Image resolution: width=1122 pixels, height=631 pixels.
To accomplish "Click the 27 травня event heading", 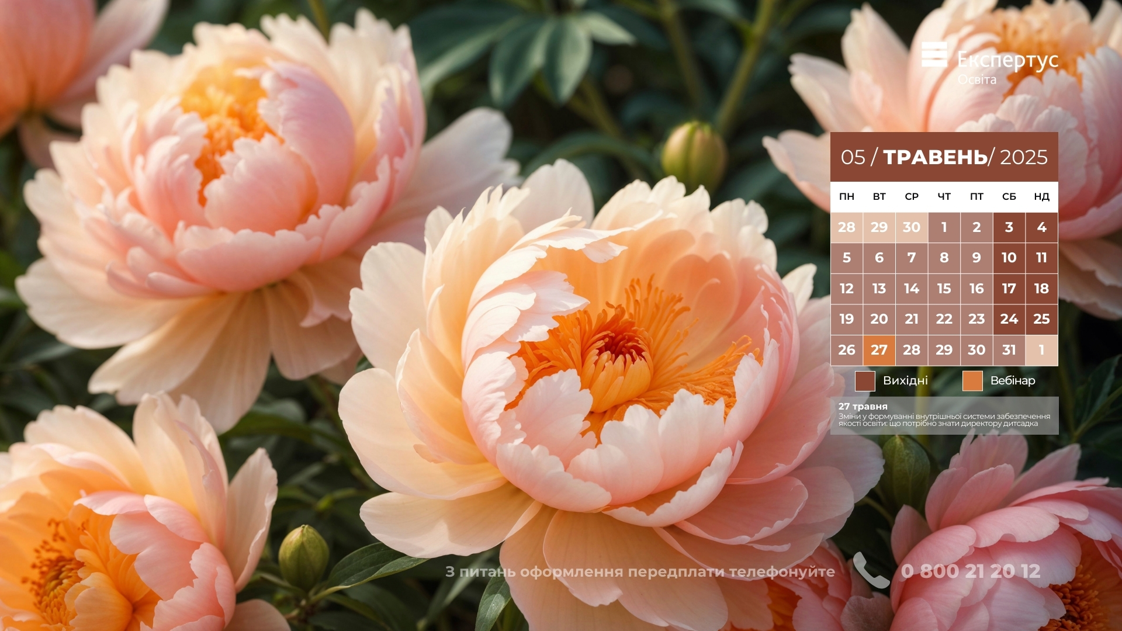I will coord(863,407).
